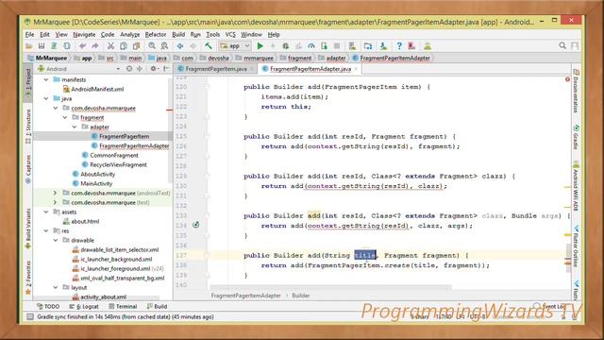Toggle code fold at line 137
Screen dimensions: 604x340
point(207,255)
